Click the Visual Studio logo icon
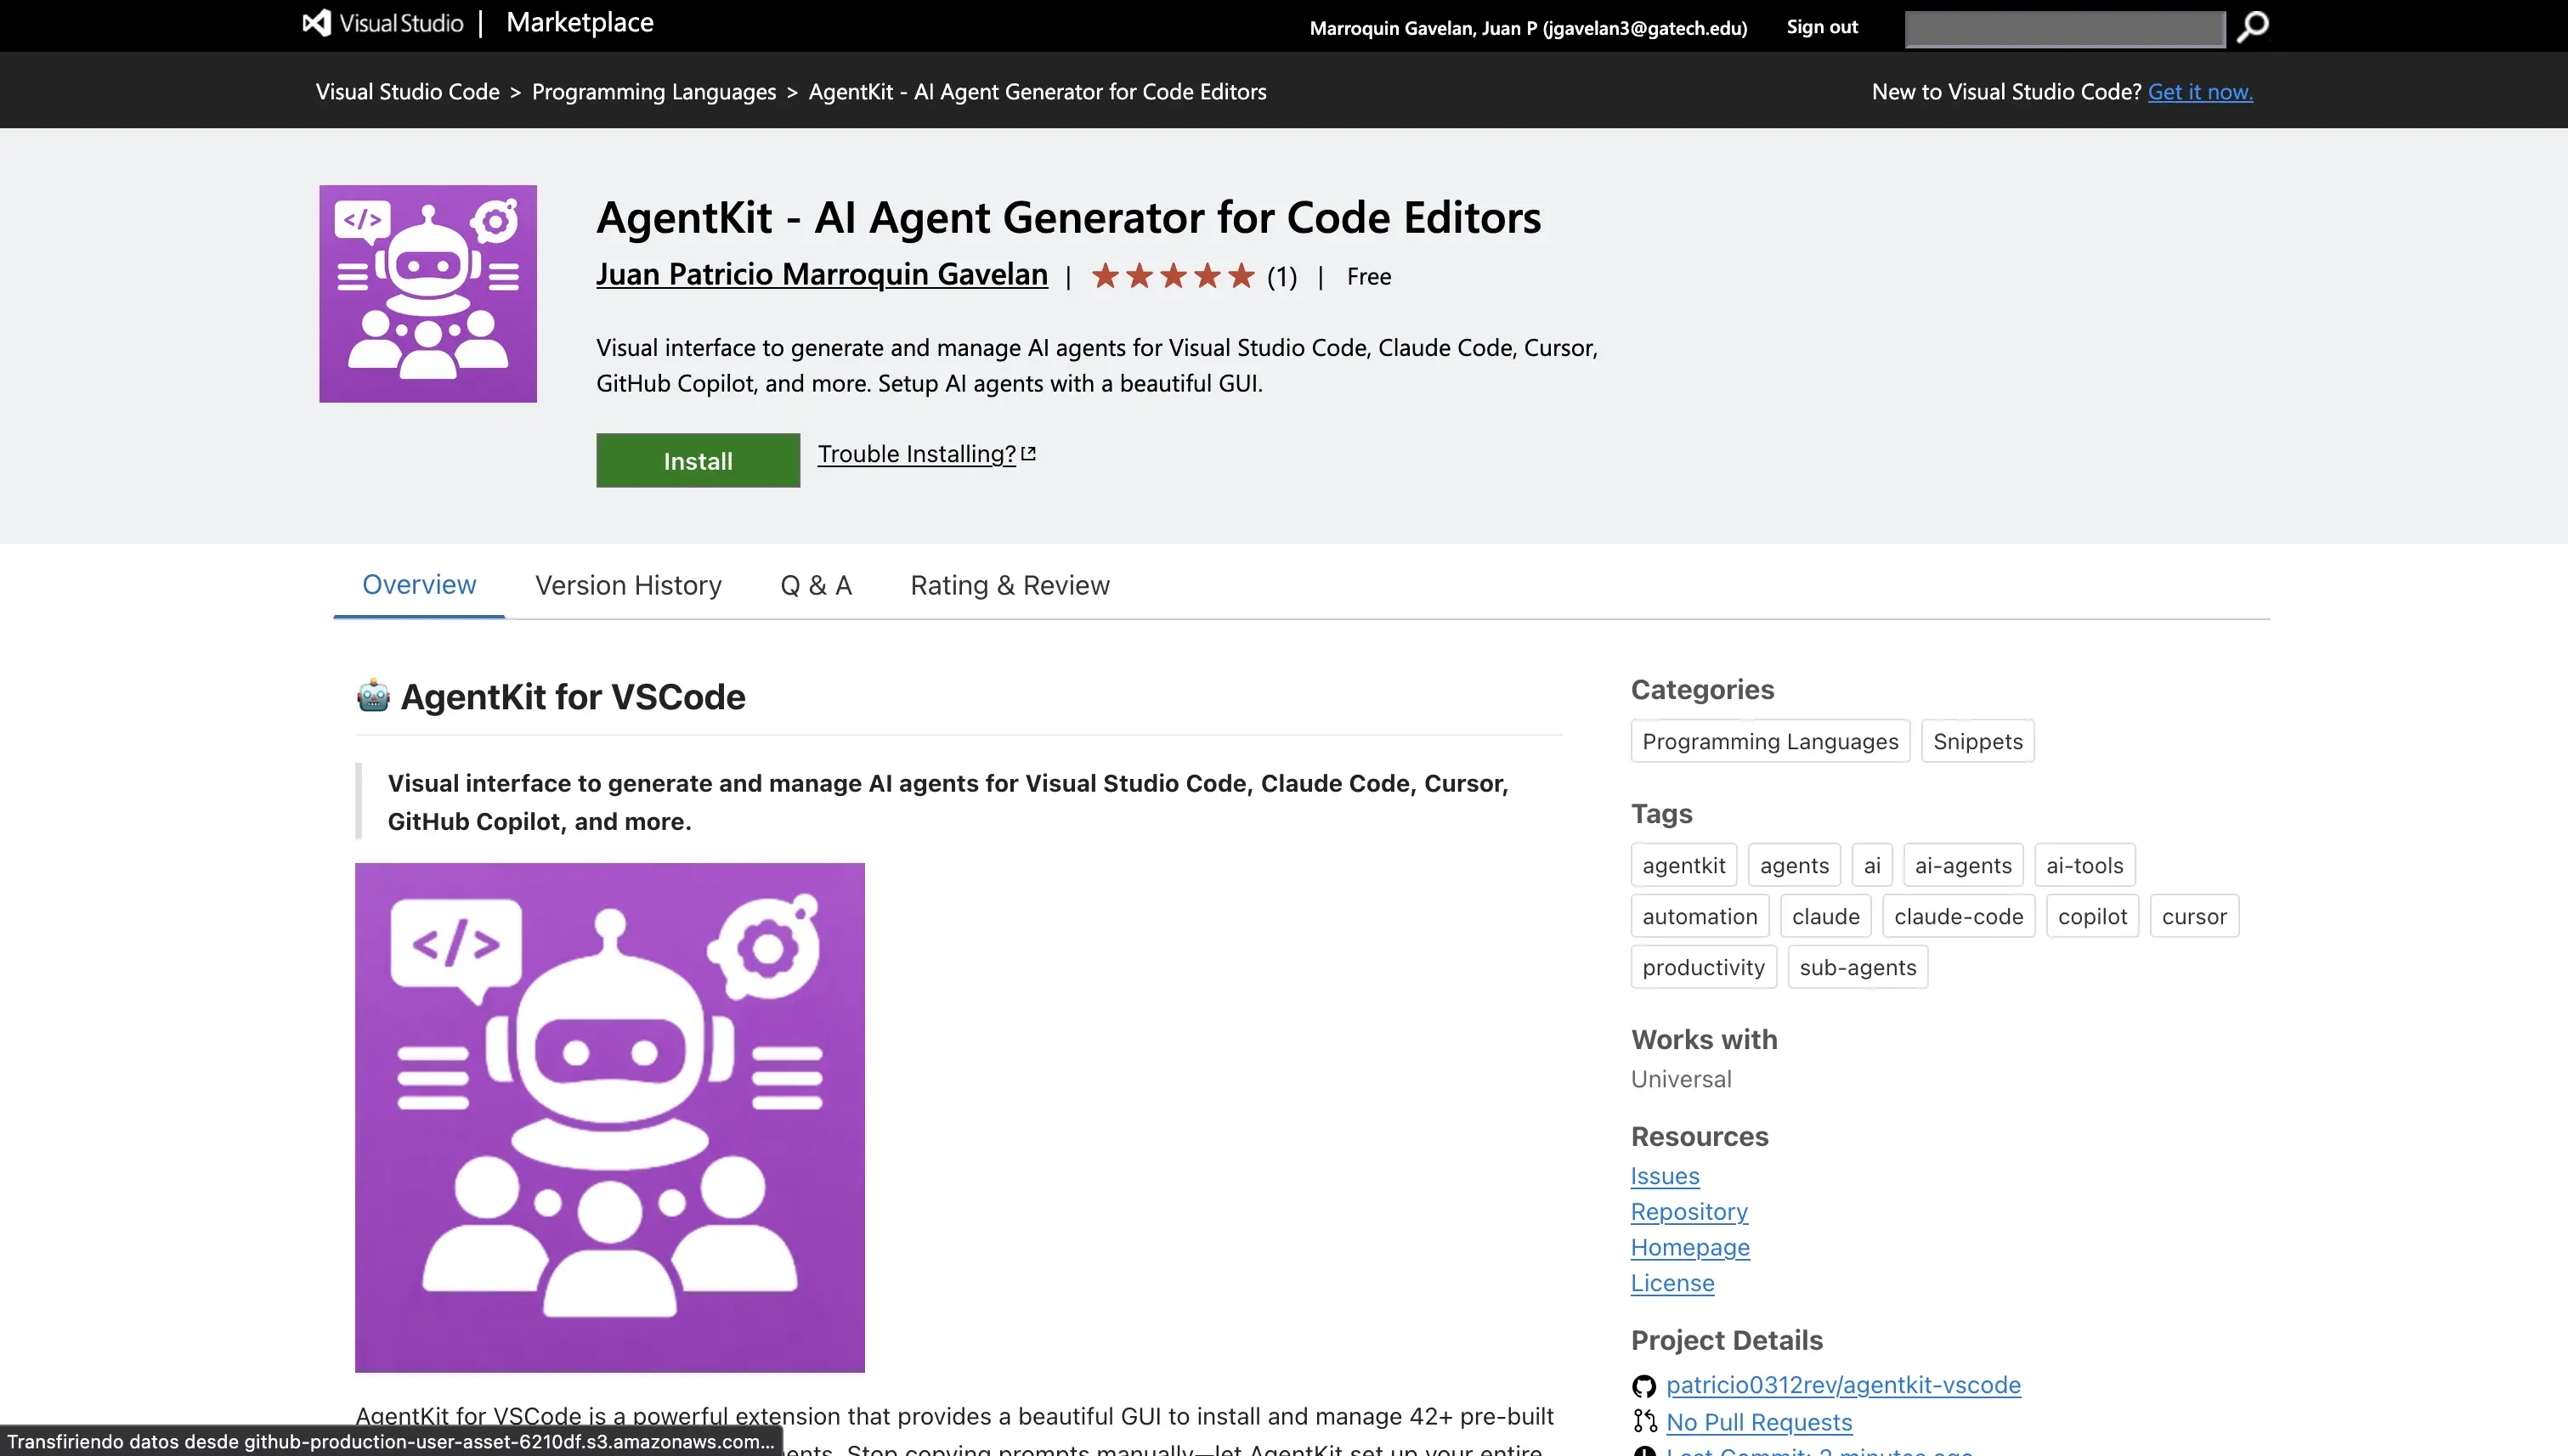 (x=316, y=23)
